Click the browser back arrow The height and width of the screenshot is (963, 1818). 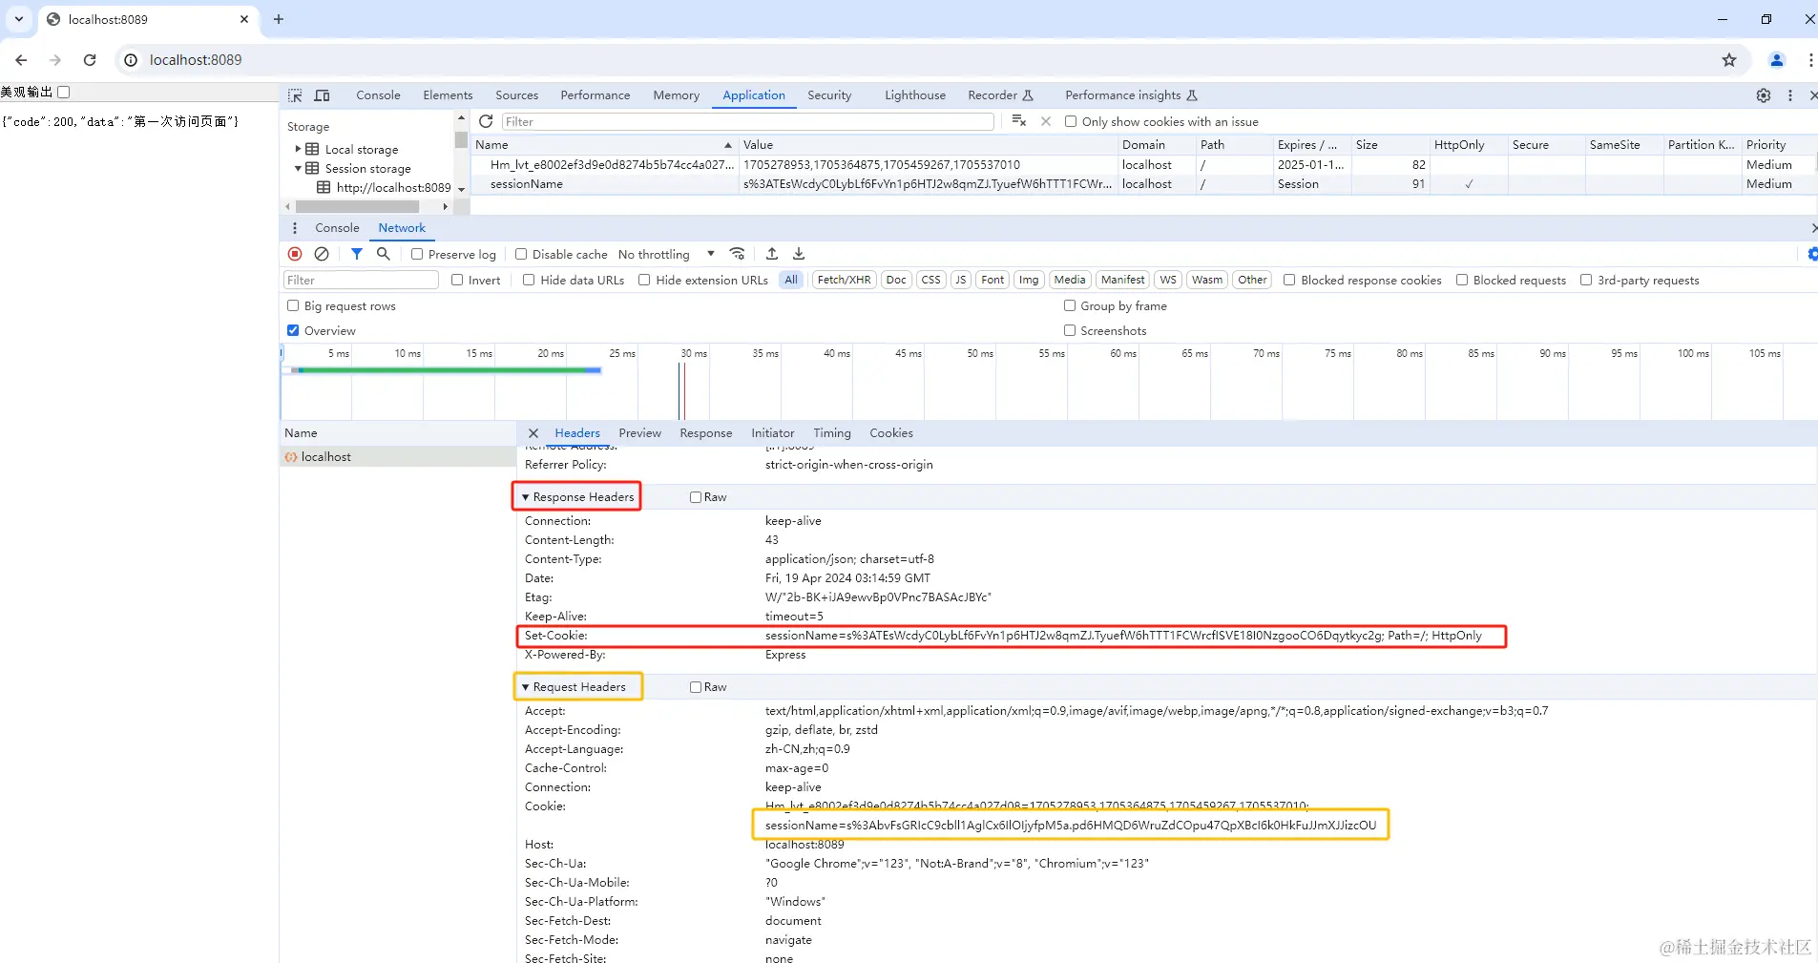pos(21,60)
